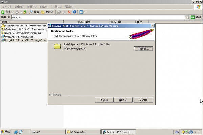Click the Cancel button in wizard

[143, 100]
